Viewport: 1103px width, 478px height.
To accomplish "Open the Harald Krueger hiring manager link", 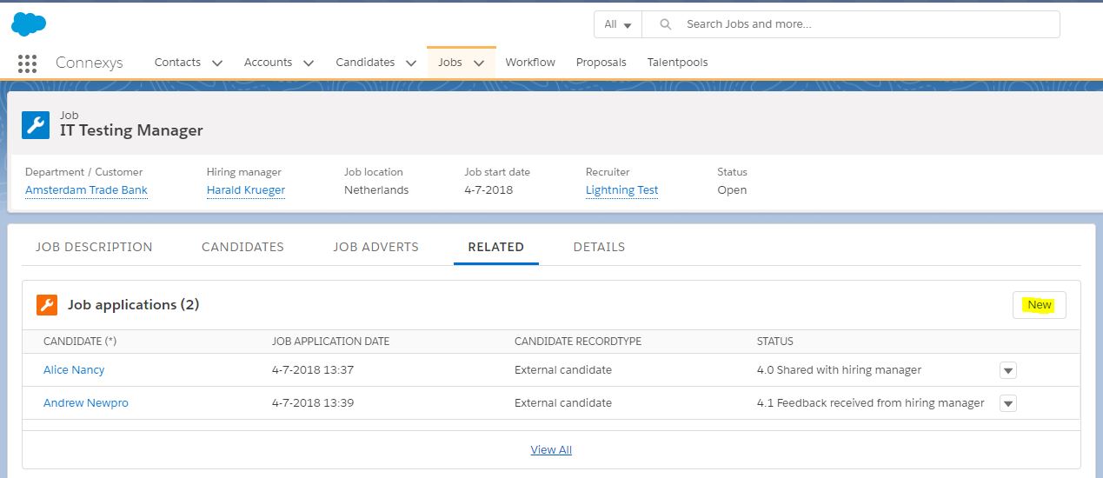I will pyautogui.click(x=246, y=190).
